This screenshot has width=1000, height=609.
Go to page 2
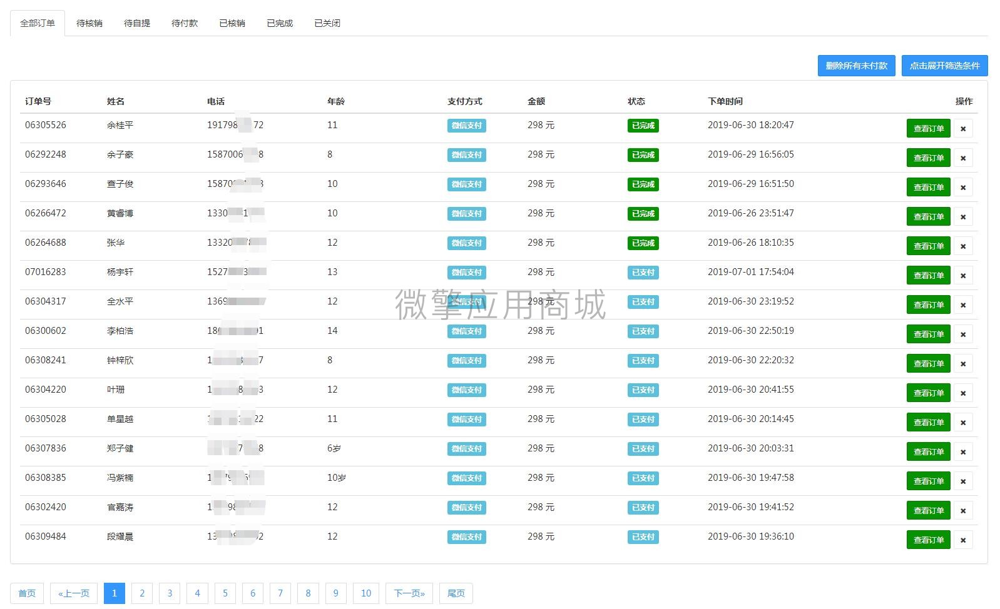pyautogui.click(x=142, y=593)
